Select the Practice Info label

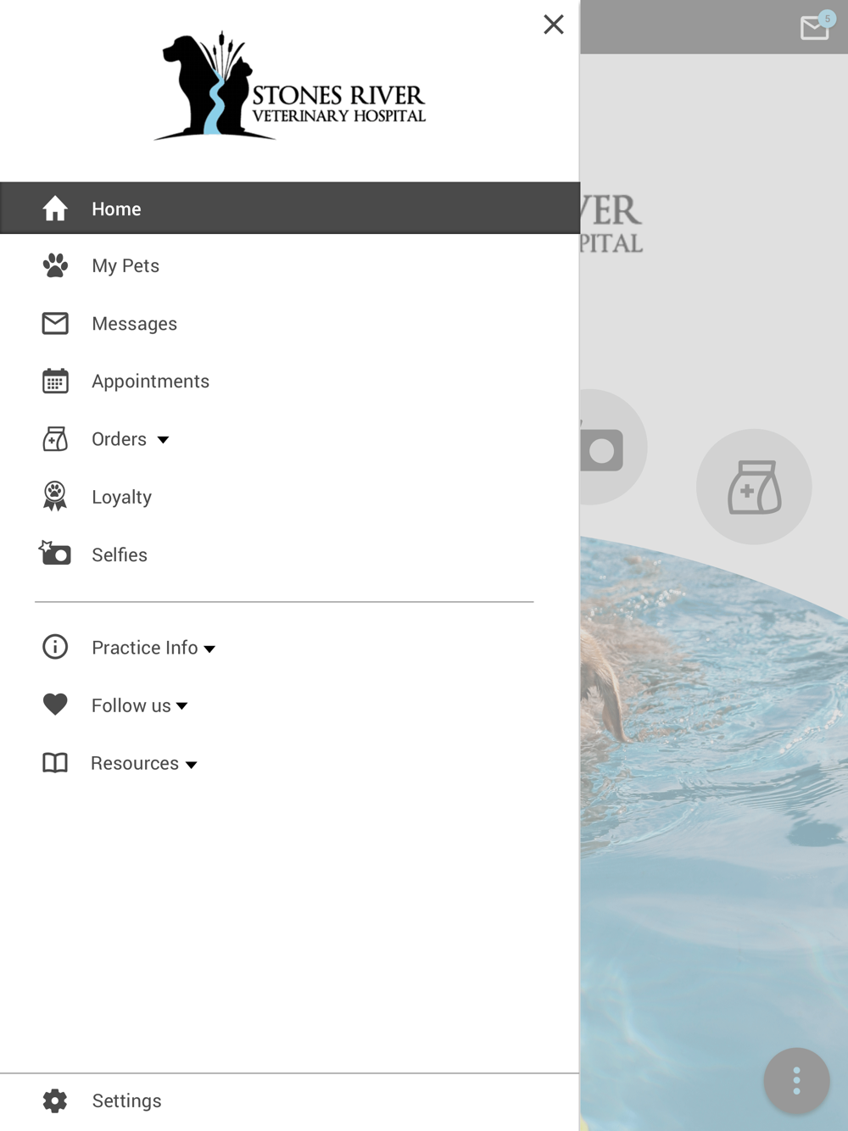pyautogui.click(x=144, y=648)
